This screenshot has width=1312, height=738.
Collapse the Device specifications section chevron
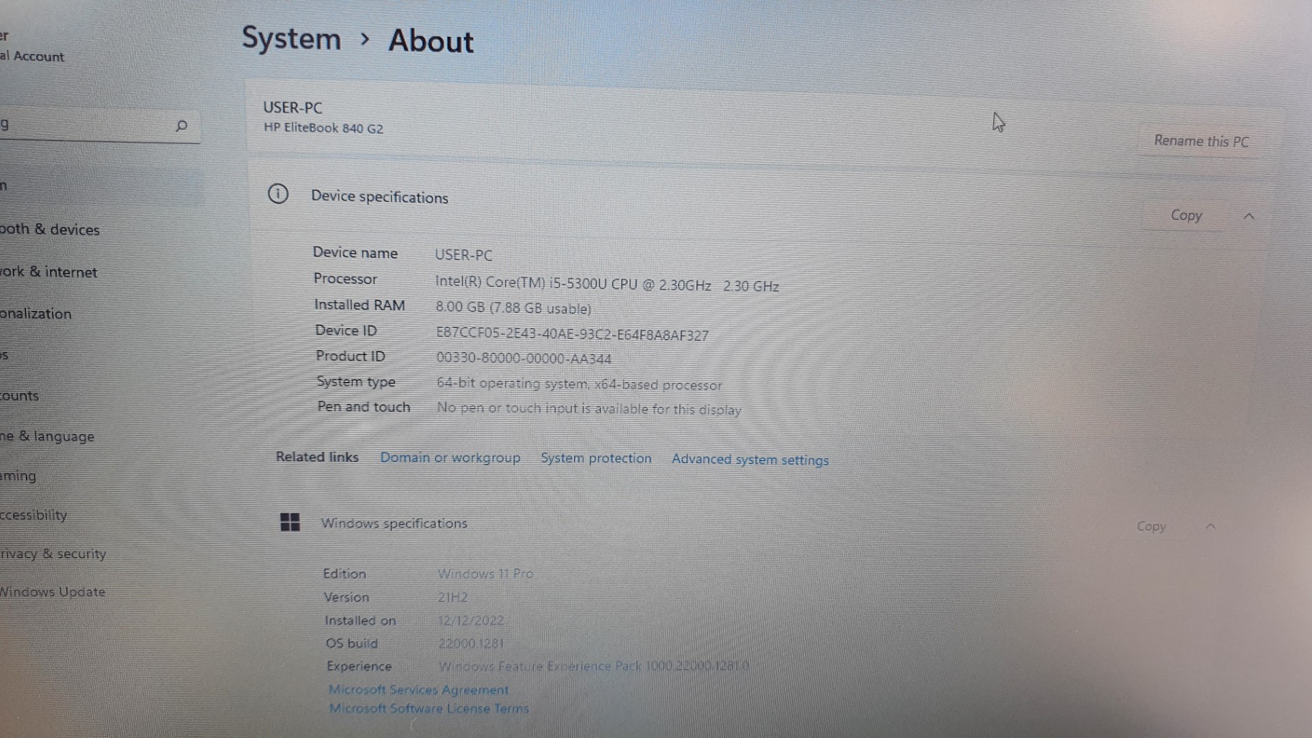[x=1249, y=216]
